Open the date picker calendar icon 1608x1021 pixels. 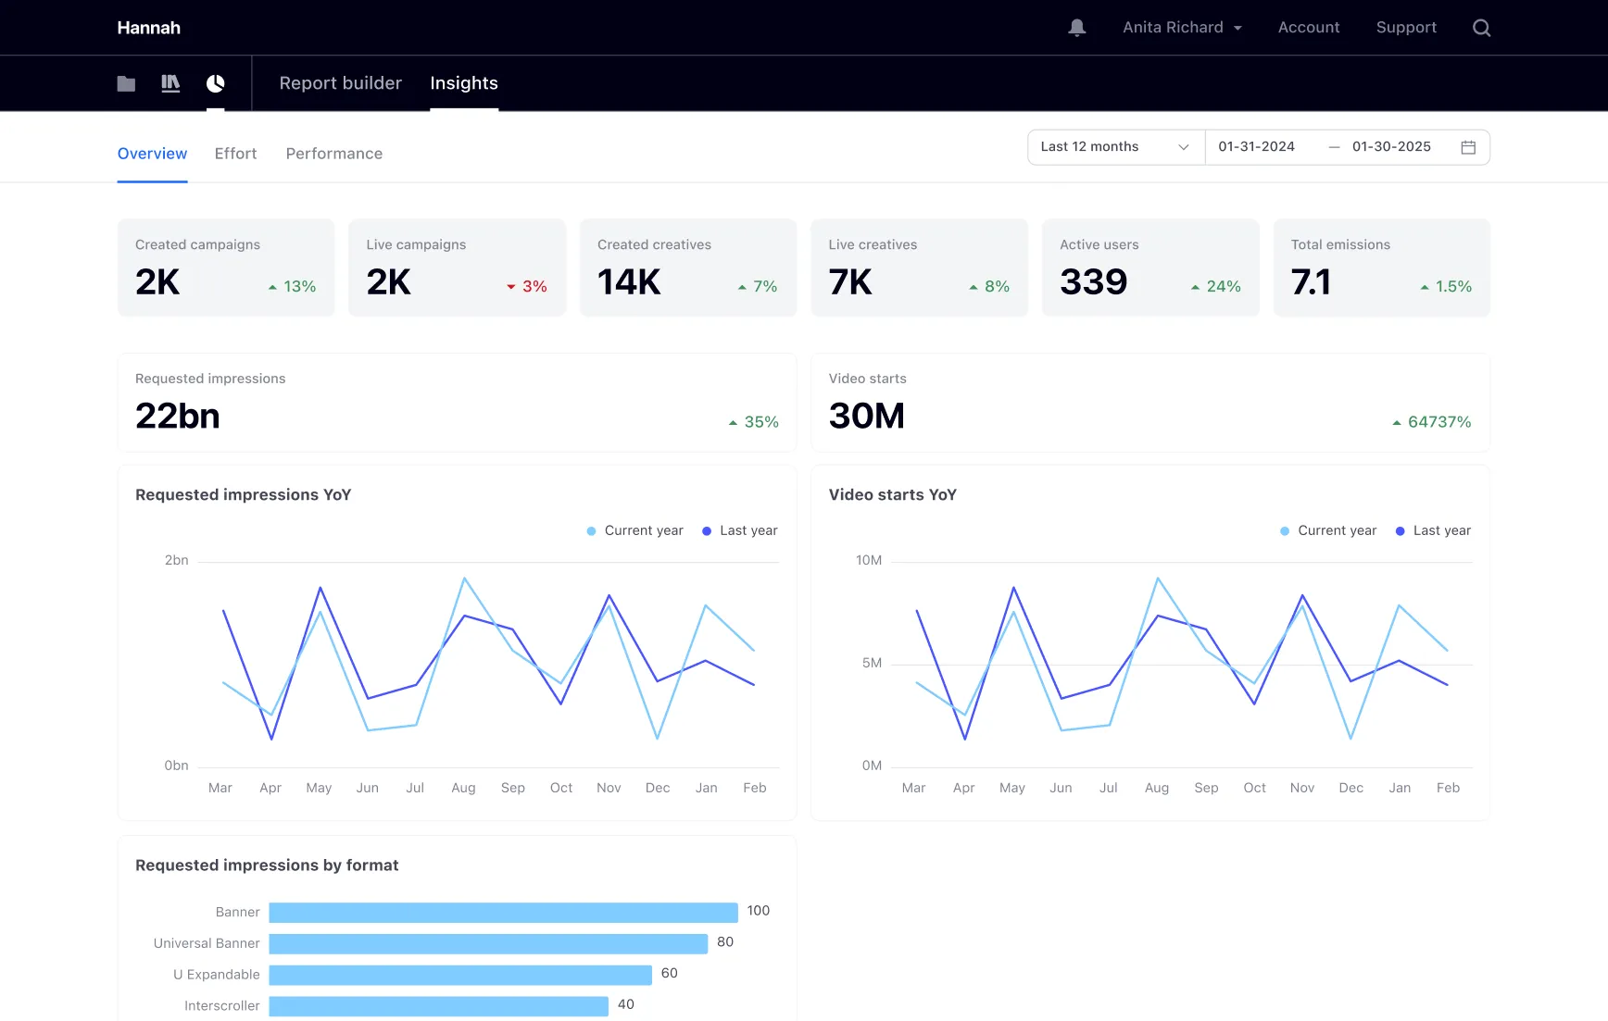pos(1468,147)
